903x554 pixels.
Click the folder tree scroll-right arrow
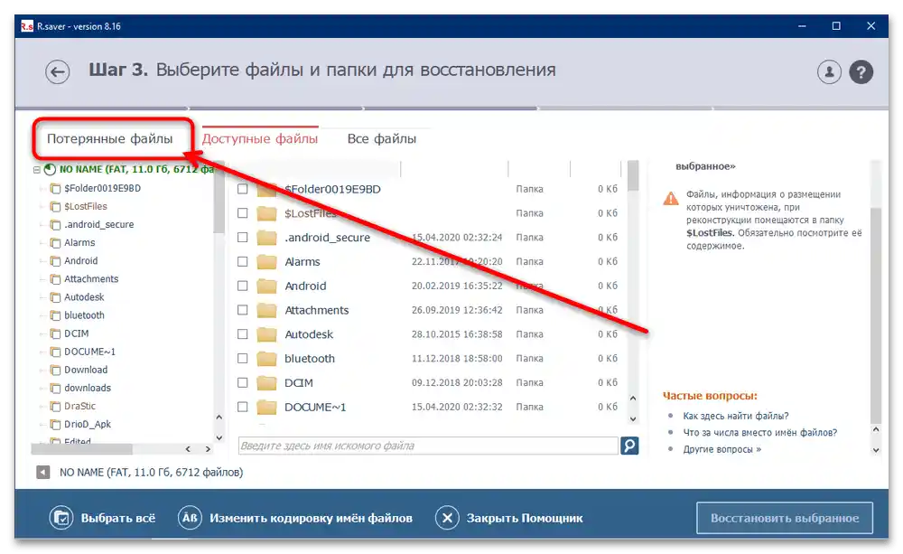208,449
